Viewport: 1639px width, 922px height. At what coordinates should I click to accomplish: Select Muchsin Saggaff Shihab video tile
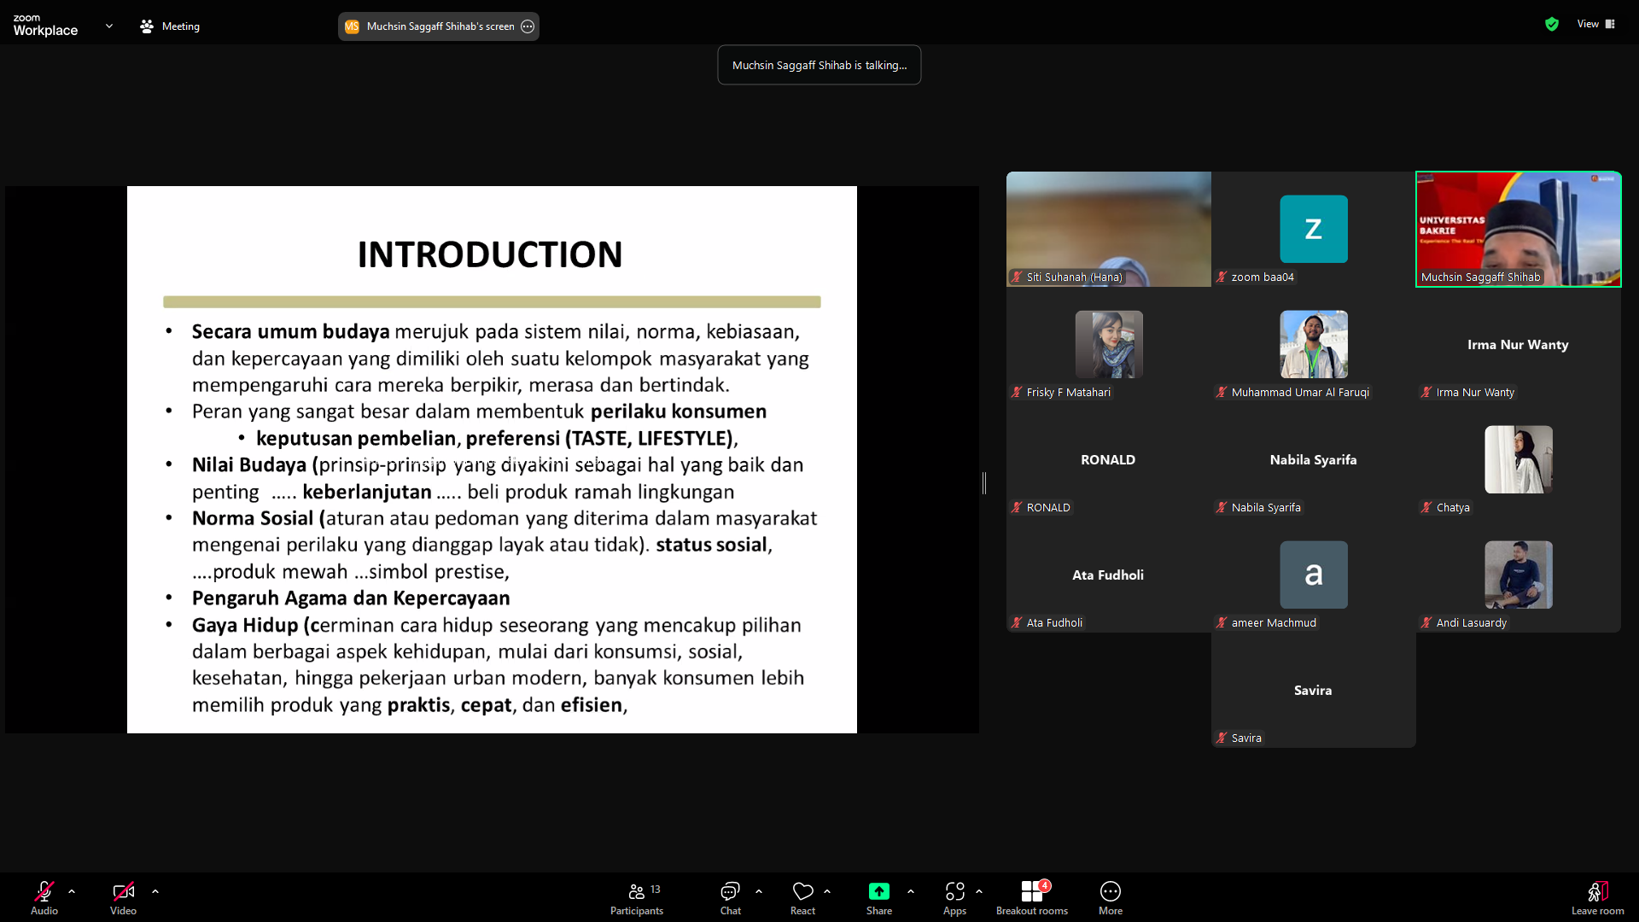pos(1518,229)
